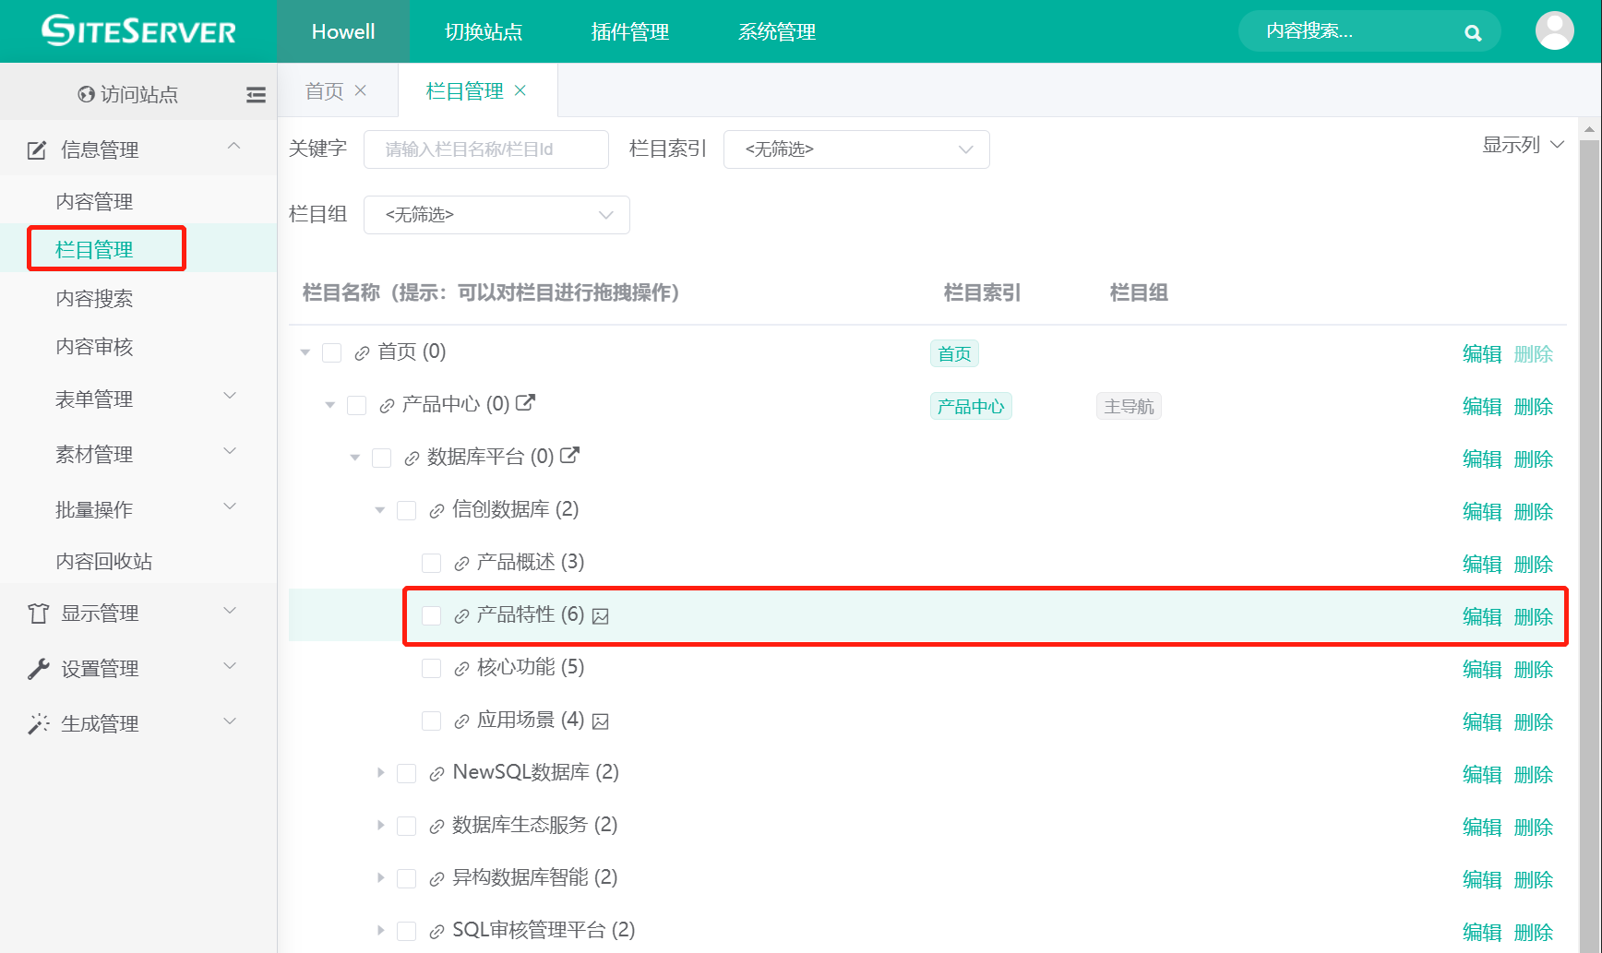Expand the NewSQL数据库 tree node arrow
The height and width of the screenshot is (953, 1602).
[x=380, y=773]
